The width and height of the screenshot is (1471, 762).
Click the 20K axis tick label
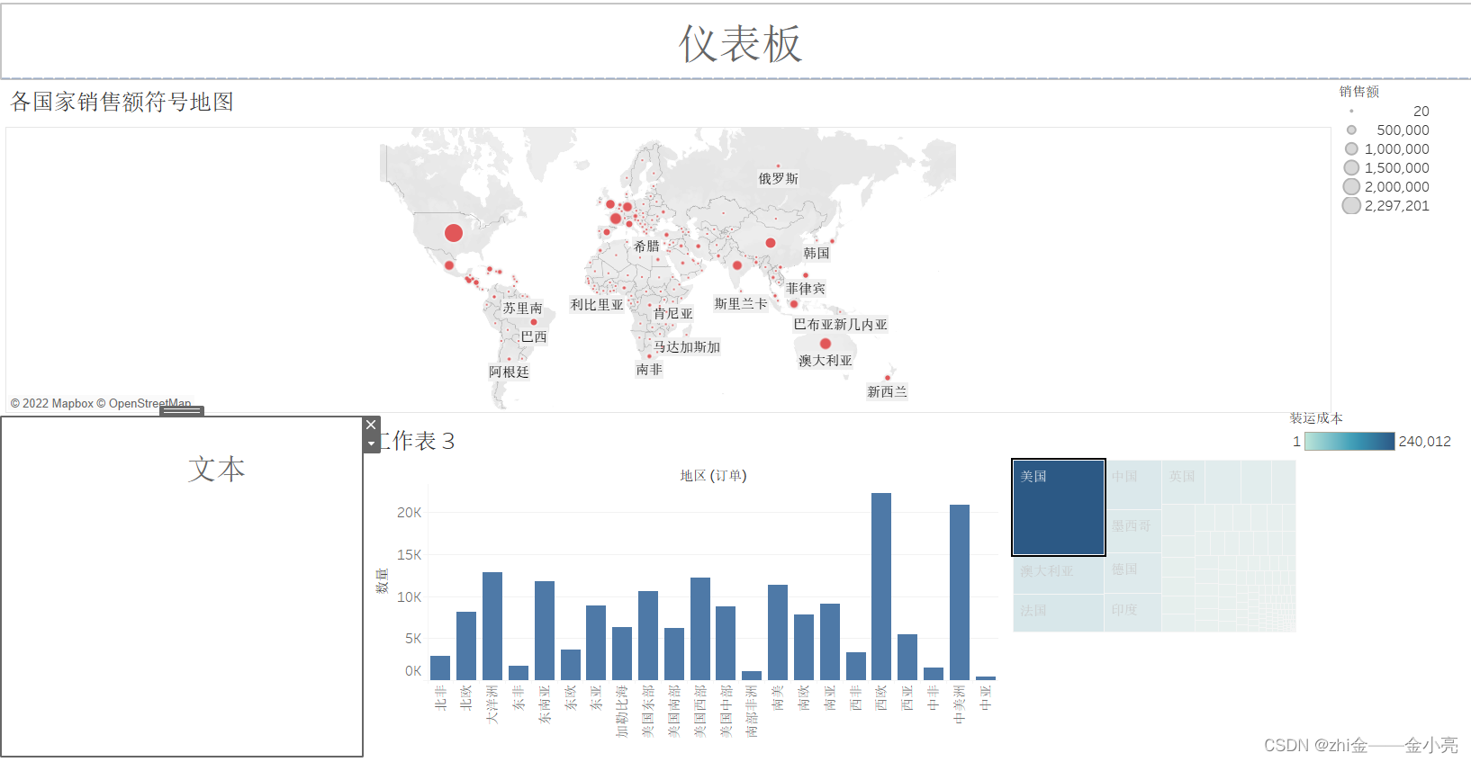click(409, 512)
